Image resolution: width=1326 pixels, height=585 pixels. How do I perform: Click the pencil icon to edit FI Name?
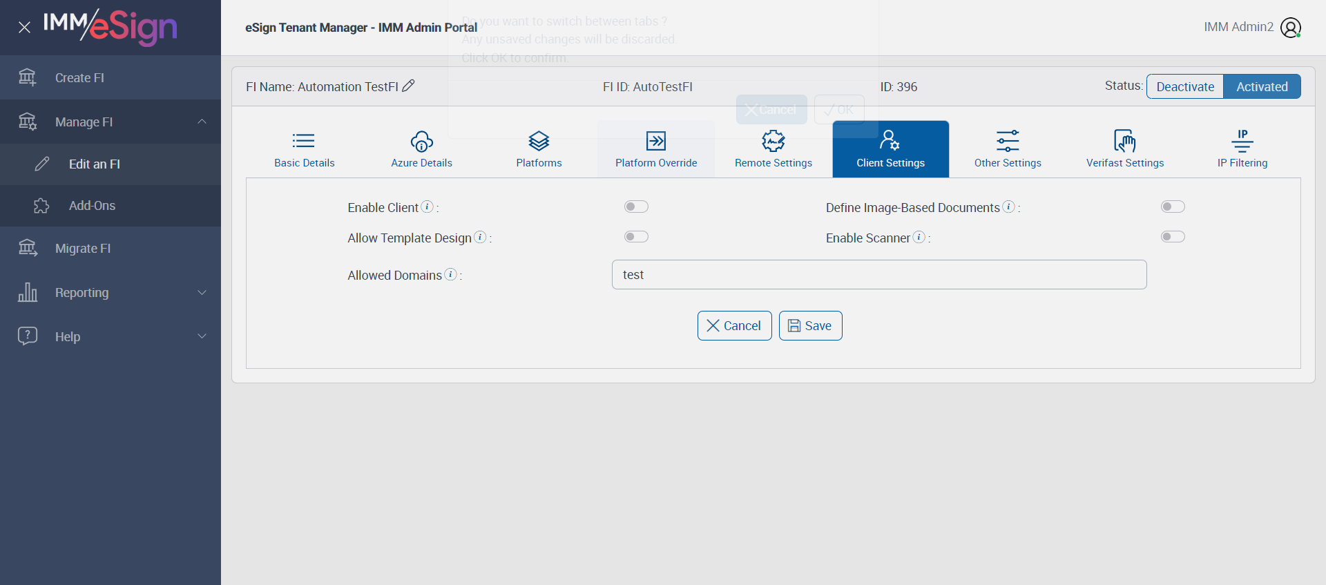pyautogui.click(x=408, y=86)
